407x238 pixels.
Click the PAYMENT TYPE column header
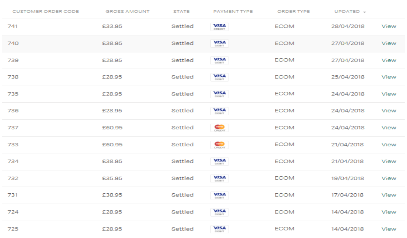[x=233, y=11]
